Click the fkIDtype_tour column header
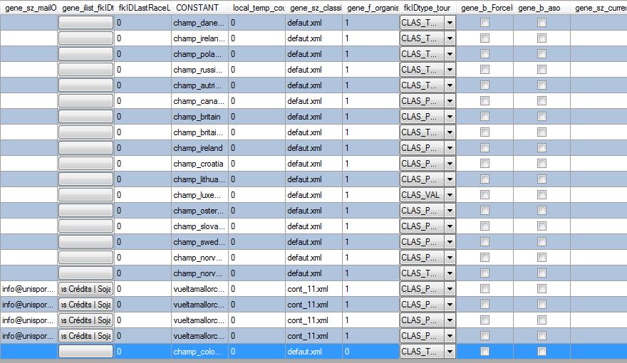 pos(427,7)
